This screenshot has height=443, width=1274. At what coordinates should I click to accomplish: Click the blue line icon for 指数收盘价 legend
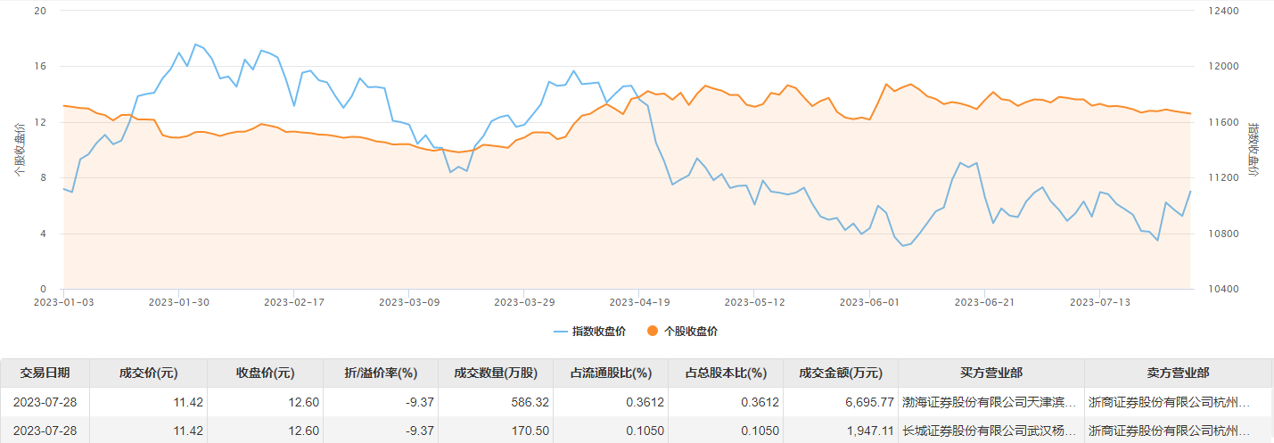[x=561, y=332]
